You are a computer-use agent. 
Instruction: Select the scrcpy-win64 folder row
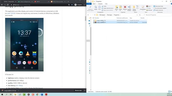coord(120,21)
